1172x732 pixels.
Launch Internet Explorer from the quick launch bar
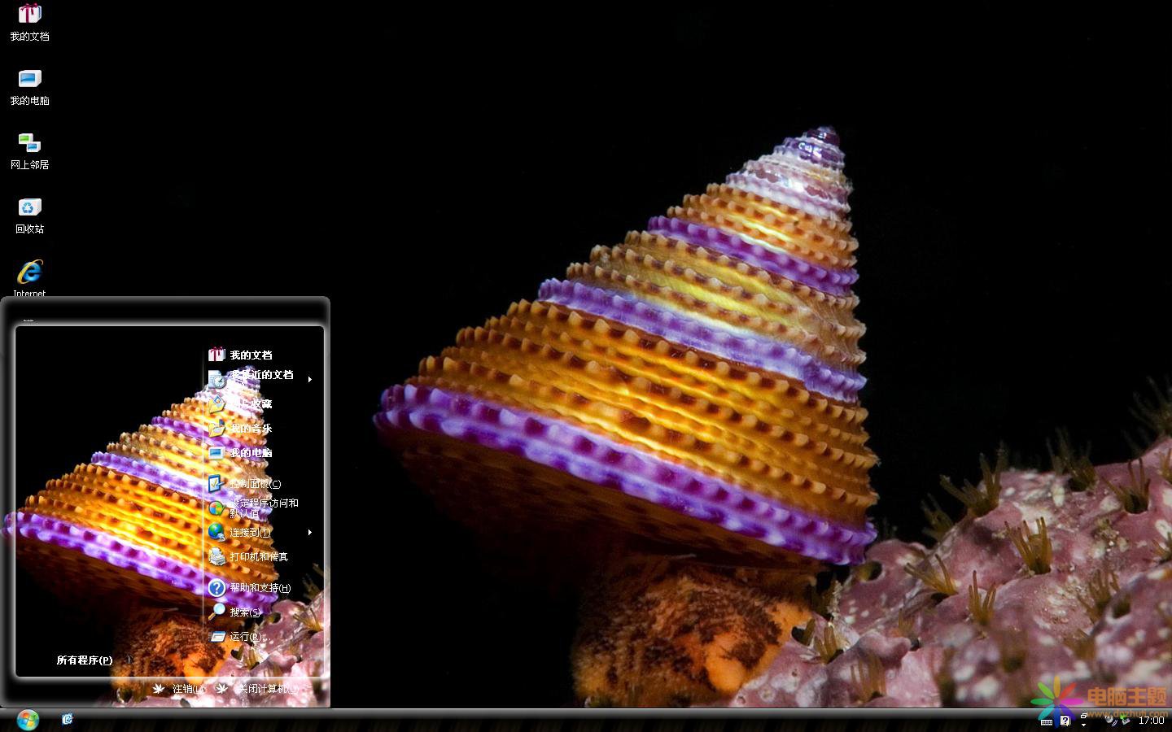point(68,719)
